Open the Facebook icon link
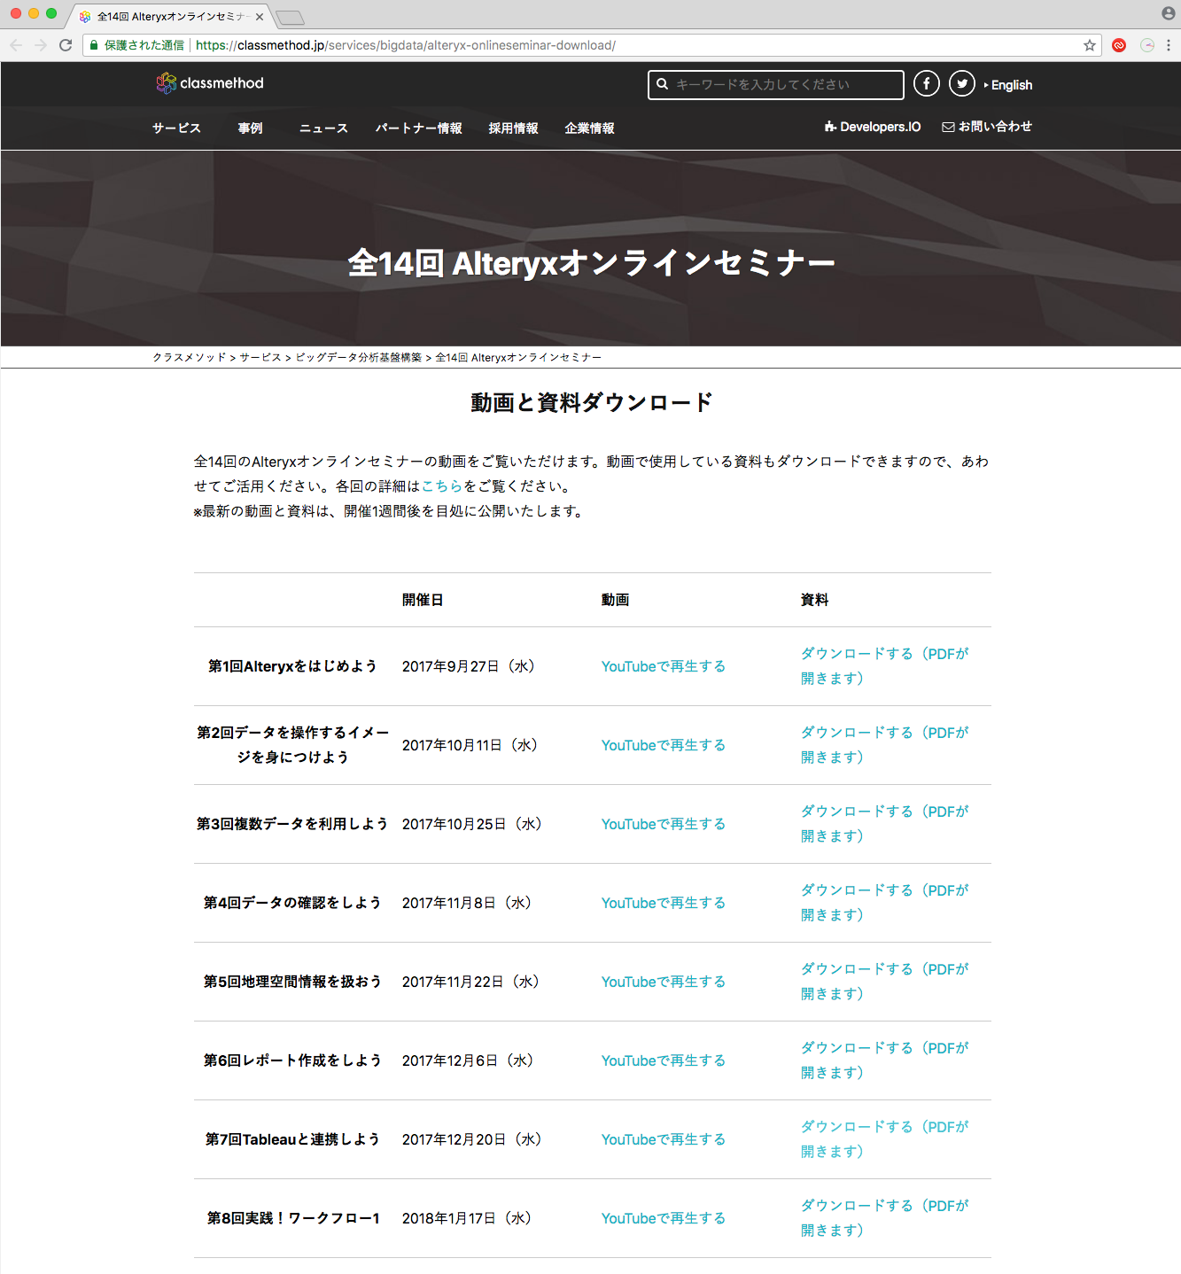 (x=927, y=83)
